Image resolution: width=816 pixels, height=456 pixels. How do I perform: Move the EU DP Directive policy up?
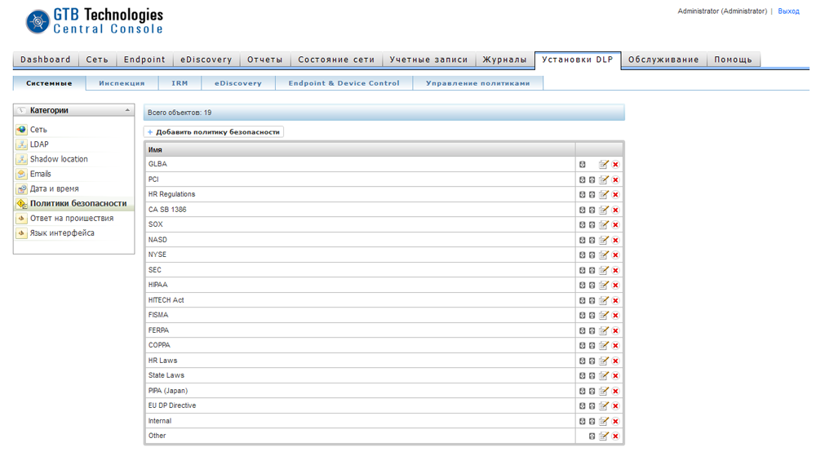tap(592, 405)
